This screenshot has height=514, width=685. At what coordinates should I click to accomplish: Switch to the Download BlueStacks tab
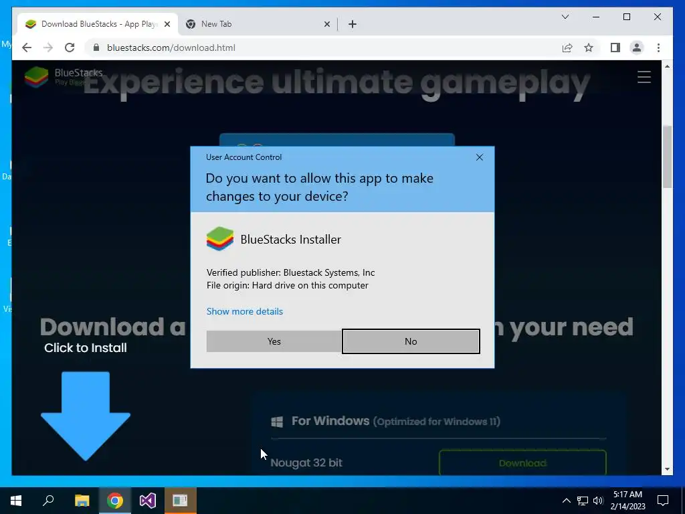tap(98, 24)
